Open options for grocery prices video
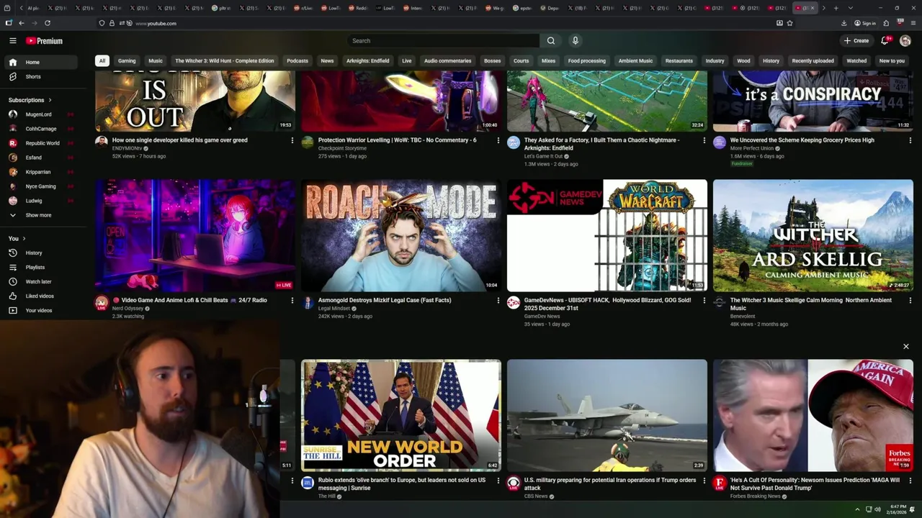 pyautogui.click(x=910, y=140)
